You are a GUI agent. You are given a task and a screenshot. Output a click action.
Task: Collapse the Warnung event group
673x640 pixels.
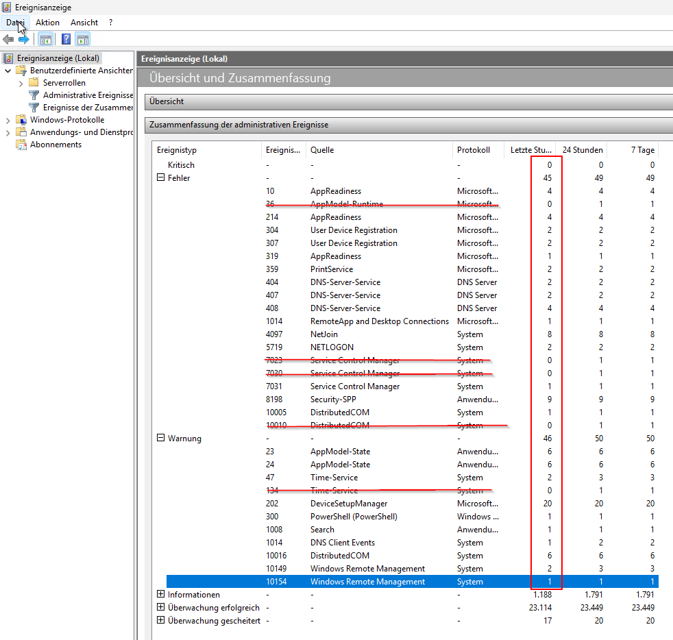click(x=160, y=437)
